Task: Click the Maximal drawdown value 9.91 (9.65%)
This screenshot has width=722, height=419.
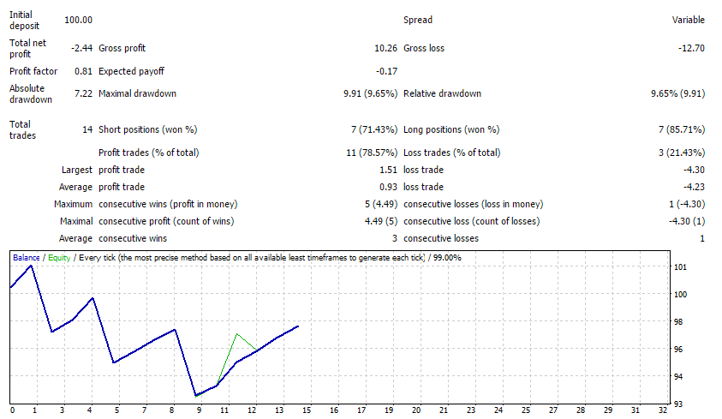Action: pos(370,93)
